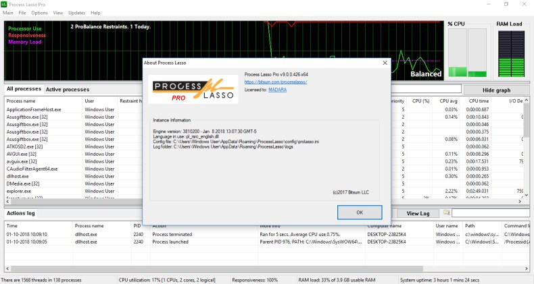Close the About Process Lasso dialog
Image resolution: width=534 pixels, height=284 pixels.
[x=385, y=63]
